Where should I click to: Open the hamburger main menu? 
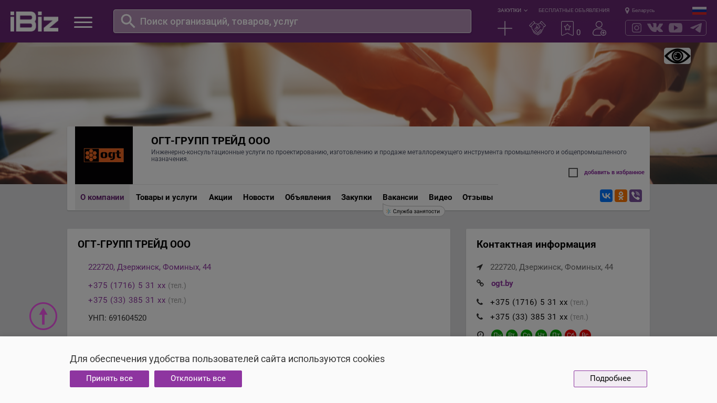tap(83, 22)
